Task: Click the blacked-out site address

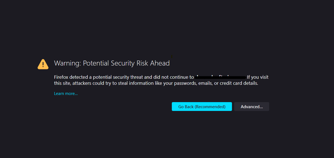Action: point(221,77)
